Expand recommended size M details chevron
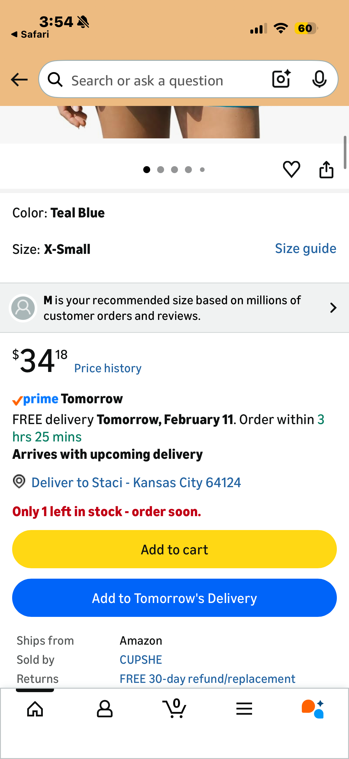 (333, 308)
